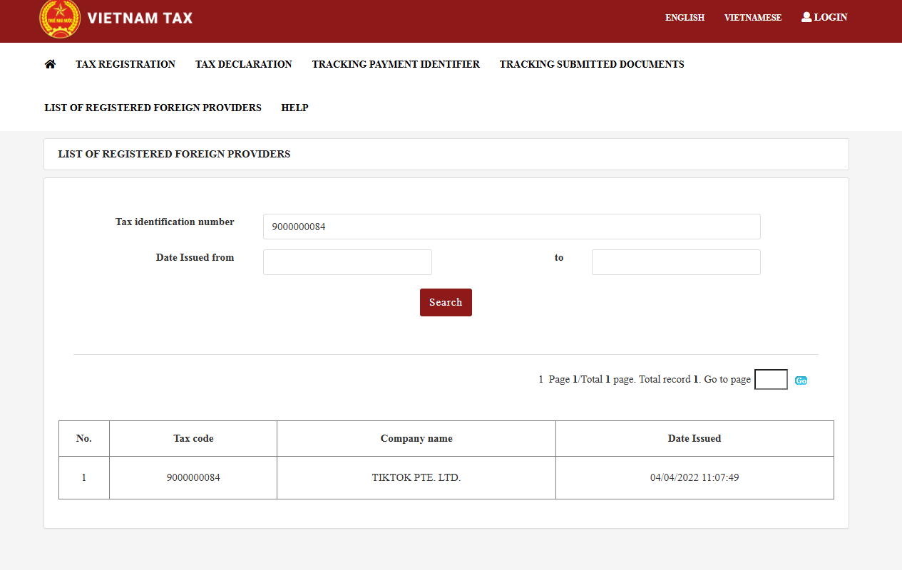Viewport: 902px width, 570px height.
Task: Click the Vietnam Tax emblem logo
Action: pos(60,19)
